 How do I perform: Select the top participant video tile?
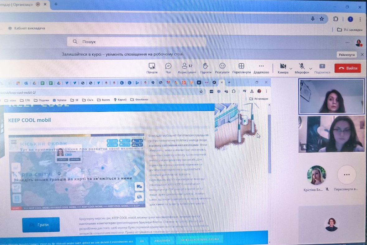[332, 96]
